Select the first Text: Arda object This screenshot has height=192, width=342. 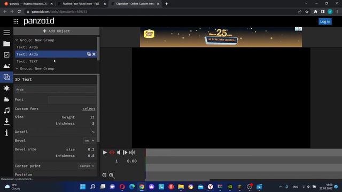point(56,47)
